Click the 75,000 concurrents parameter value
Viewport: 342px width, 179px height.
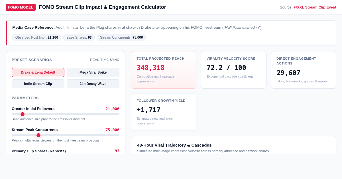click(x=112, y=130)
